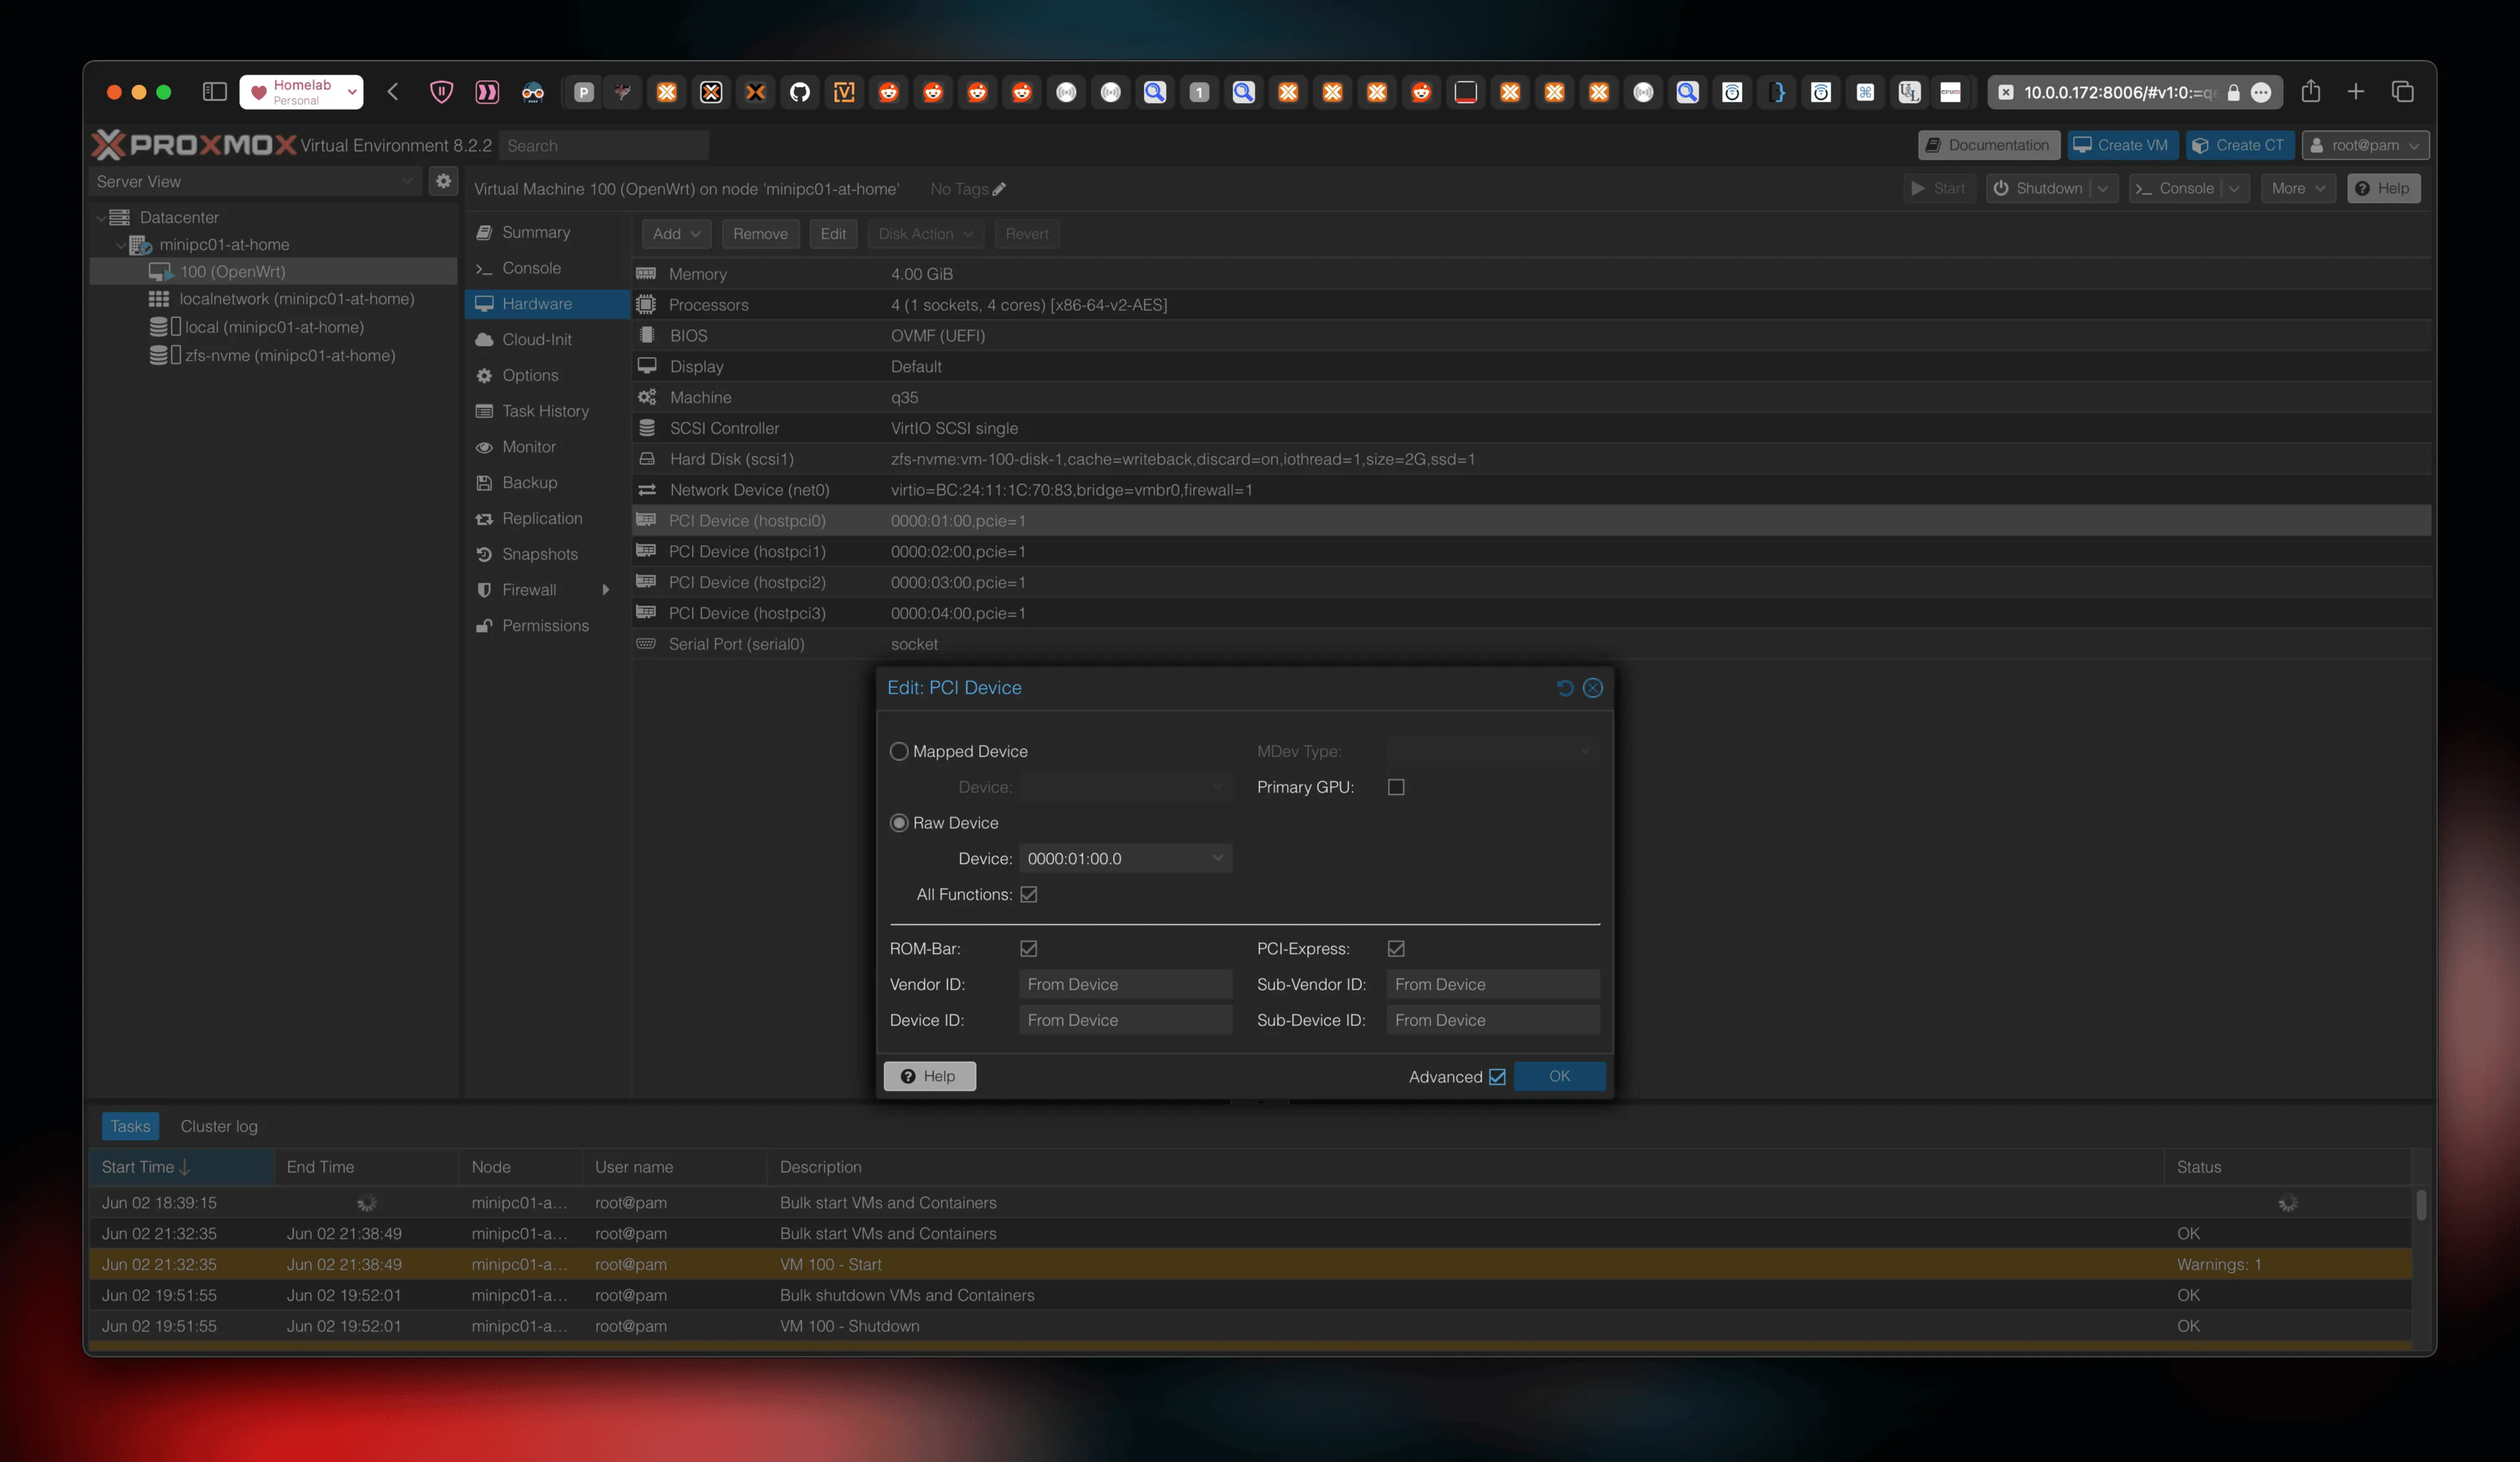Open the Firewall section in VM menu
Image resolution: width=2520 pixels, height=1462 pixels.
point(529,590)
